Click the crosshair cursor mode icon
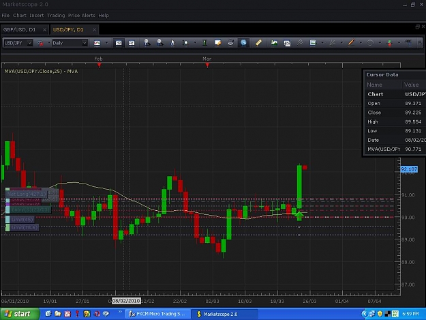The height and width of the screenshot is (320, 426). pyautogui.click(x=185, y=43)
